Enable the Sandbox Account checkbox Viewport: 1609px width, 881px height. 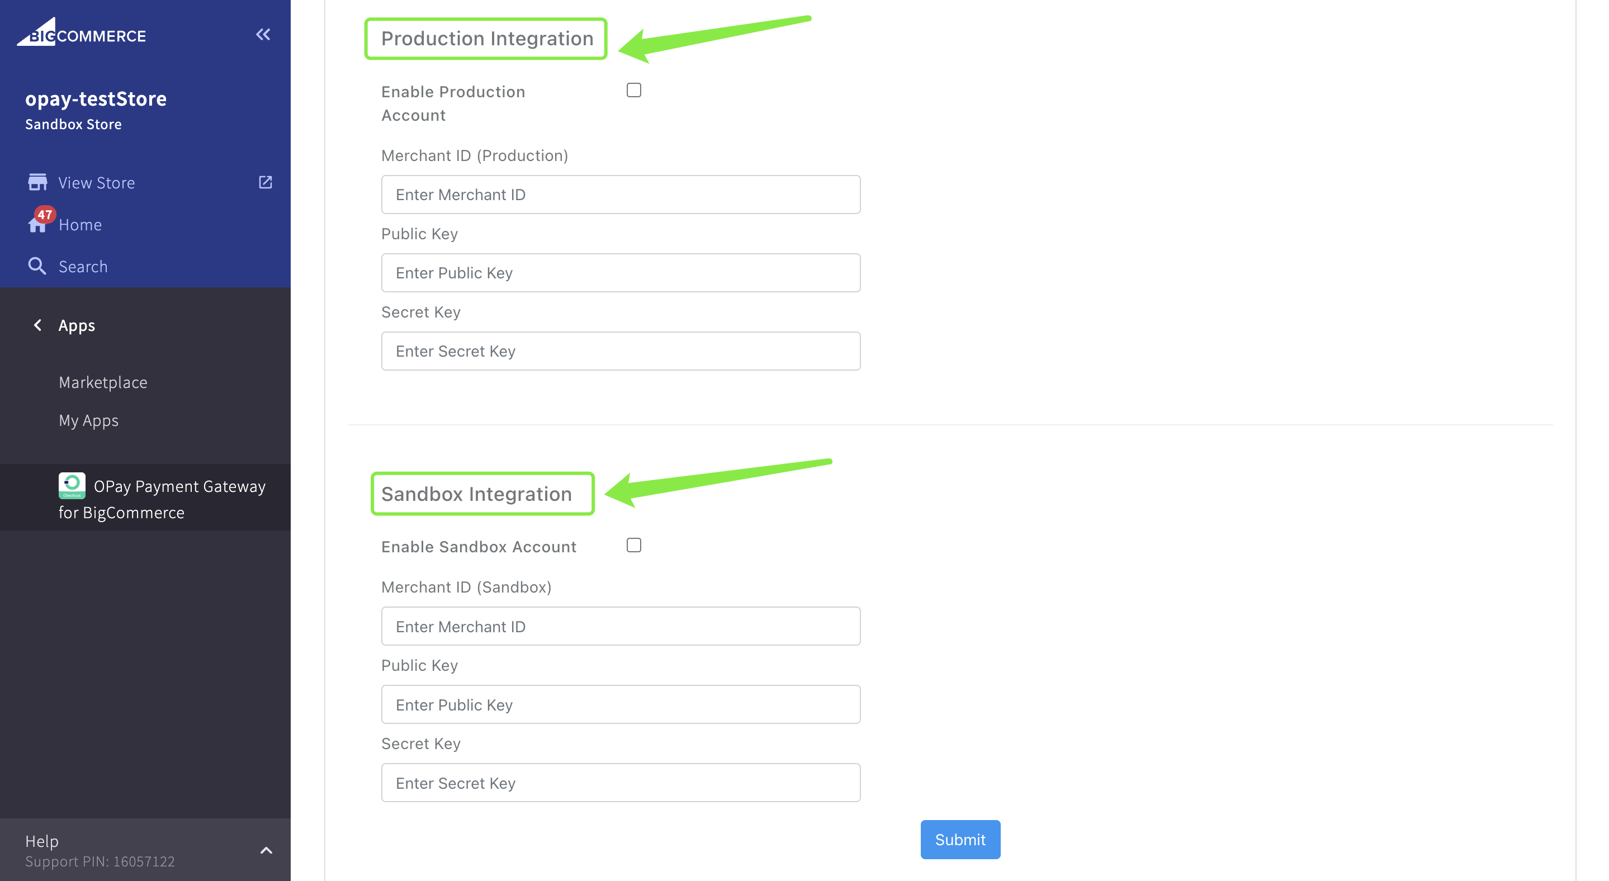(633, 546)
